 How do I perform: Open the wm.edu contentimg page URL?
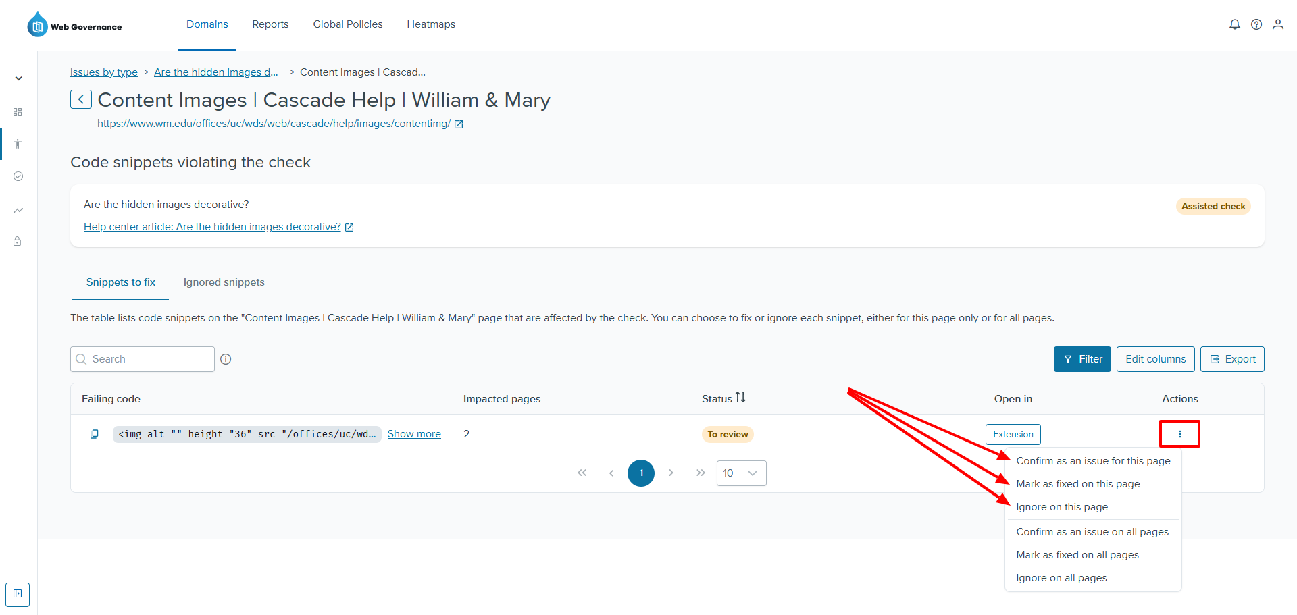274,124
